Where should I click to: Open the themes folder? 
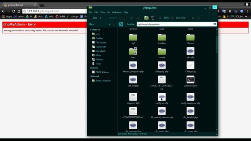tap(190, 38)
